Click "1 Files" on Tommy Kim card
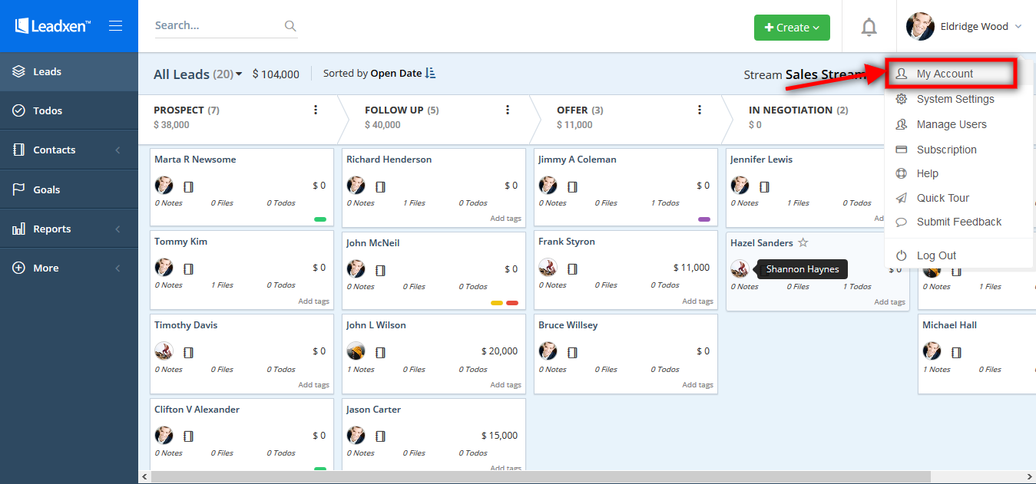 [222, 285]
